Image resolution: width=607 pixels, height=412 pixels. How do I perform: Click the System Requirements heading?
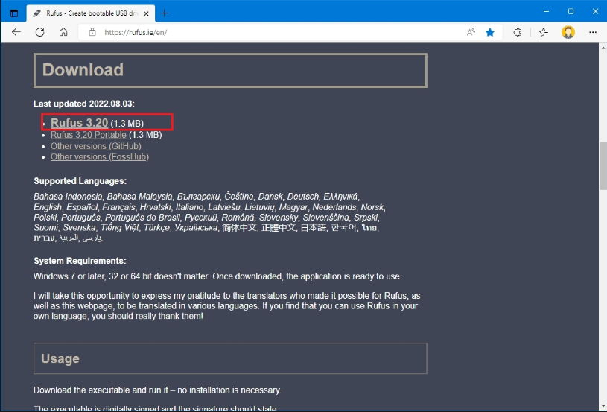coord(80,261)
